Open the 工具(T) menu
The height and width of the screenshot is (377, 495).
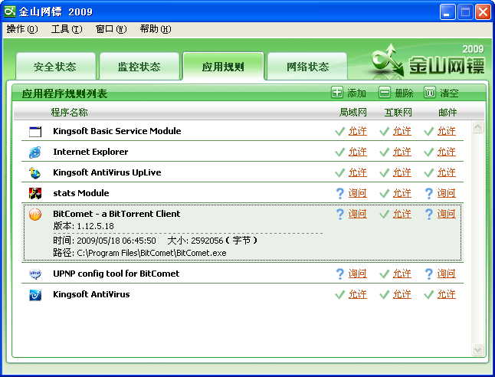pos(67,29)
